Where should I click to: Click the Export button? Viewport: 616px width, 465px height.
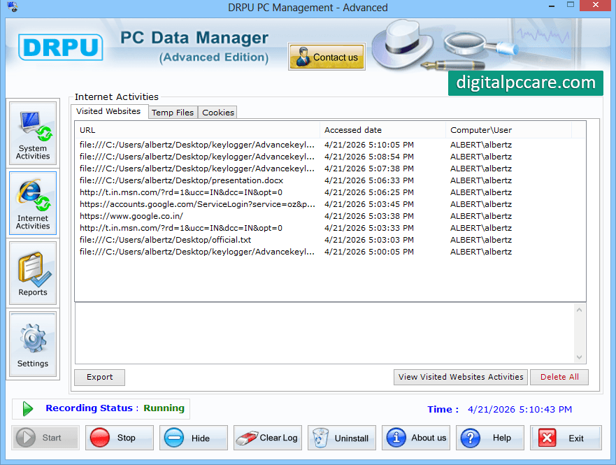click(x=100, y=378)
